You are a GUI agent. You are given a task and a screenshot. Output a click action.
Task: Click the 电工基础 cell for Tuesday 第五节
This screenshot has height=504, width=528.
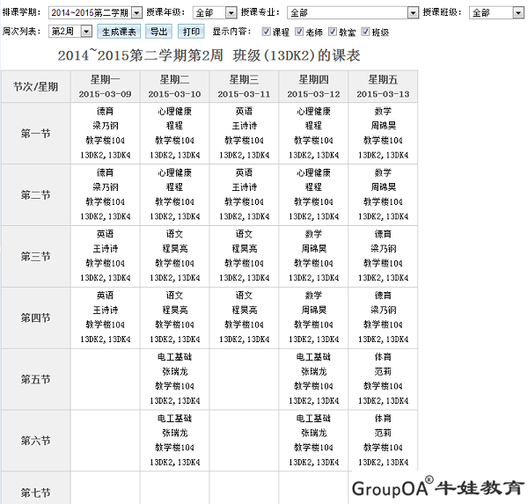click(x=174, y=379)
